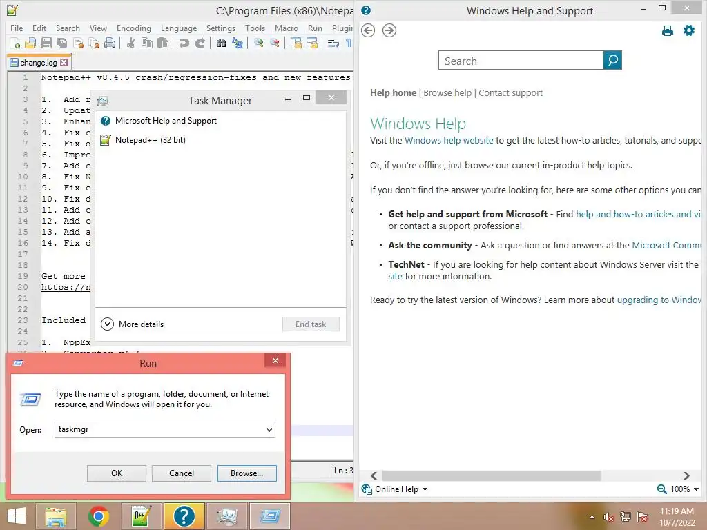This screenshot has width=707, height=530.
Task: Follow the upgrading to Windows link
Action: pos(659,300)
